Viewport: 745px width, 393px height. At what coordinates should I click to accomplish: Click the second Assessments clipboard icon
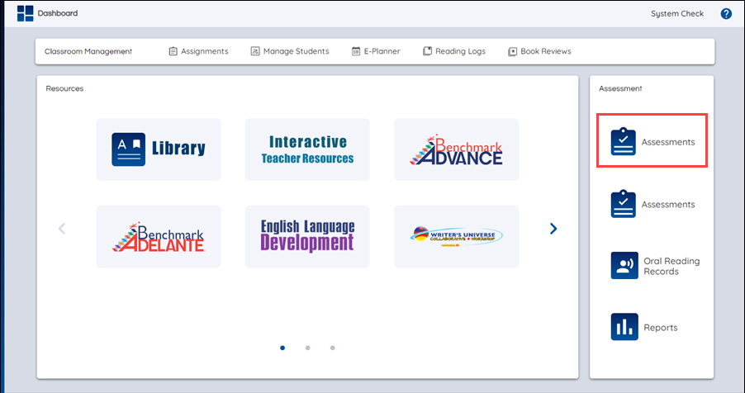623,204
